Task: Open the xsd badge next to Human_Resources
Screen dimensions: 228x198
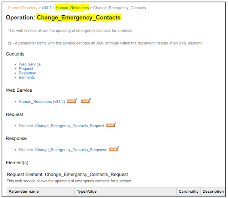Action: tap(85, 101)
